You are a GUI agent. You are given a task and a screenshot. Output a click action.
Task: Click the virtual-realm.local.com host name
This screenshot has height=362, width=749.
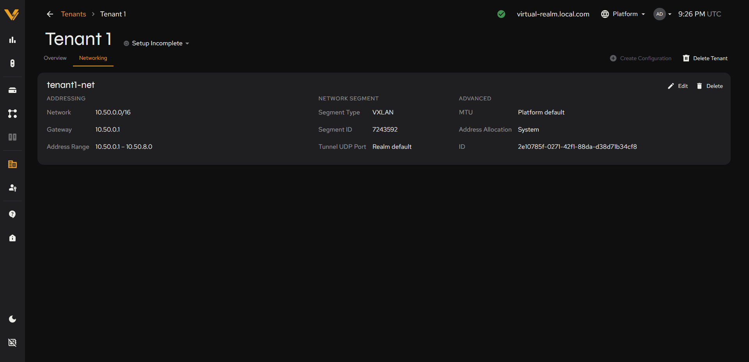[x=553, y=14]
